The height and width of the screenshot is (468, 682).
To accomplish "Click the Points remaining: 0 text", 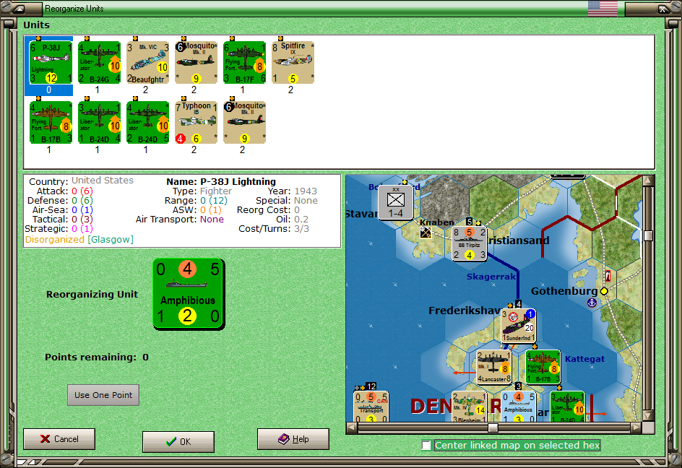I will (97, 357).
